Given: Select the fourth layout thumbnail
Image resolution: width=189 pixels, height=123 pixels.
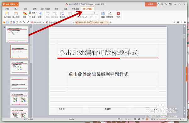Looking at the screenshot, I should click(x=19, y=83).
